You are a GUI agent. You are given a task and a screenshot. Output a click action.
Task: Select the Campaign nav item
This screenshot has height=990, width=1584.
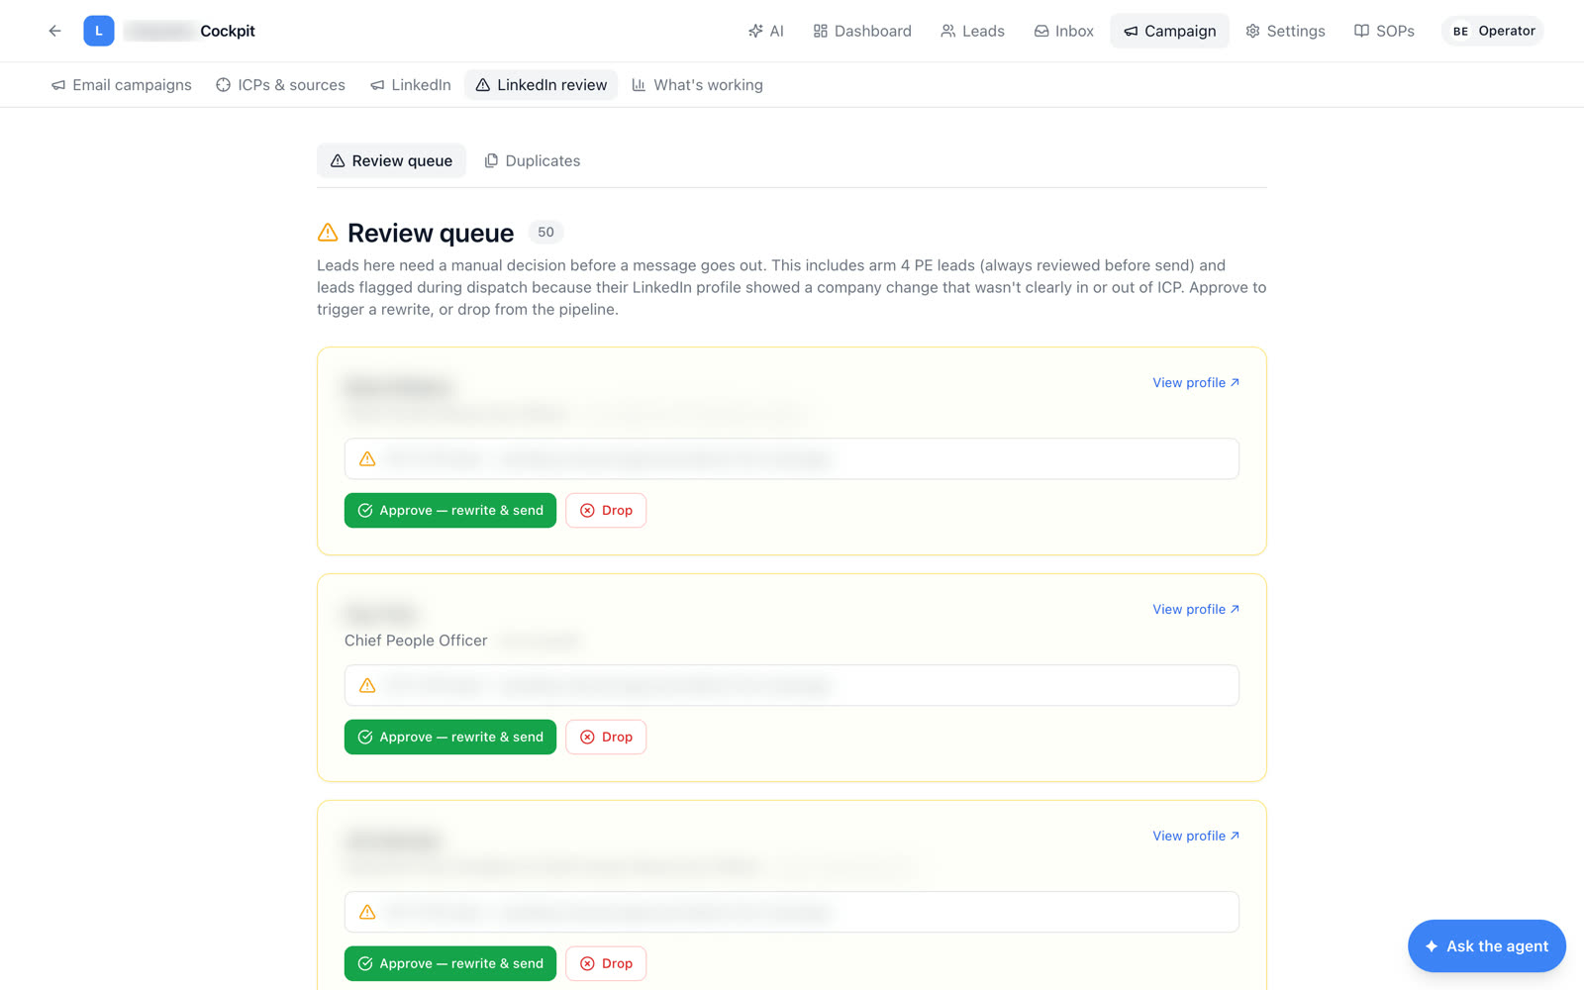(1169, 31)
